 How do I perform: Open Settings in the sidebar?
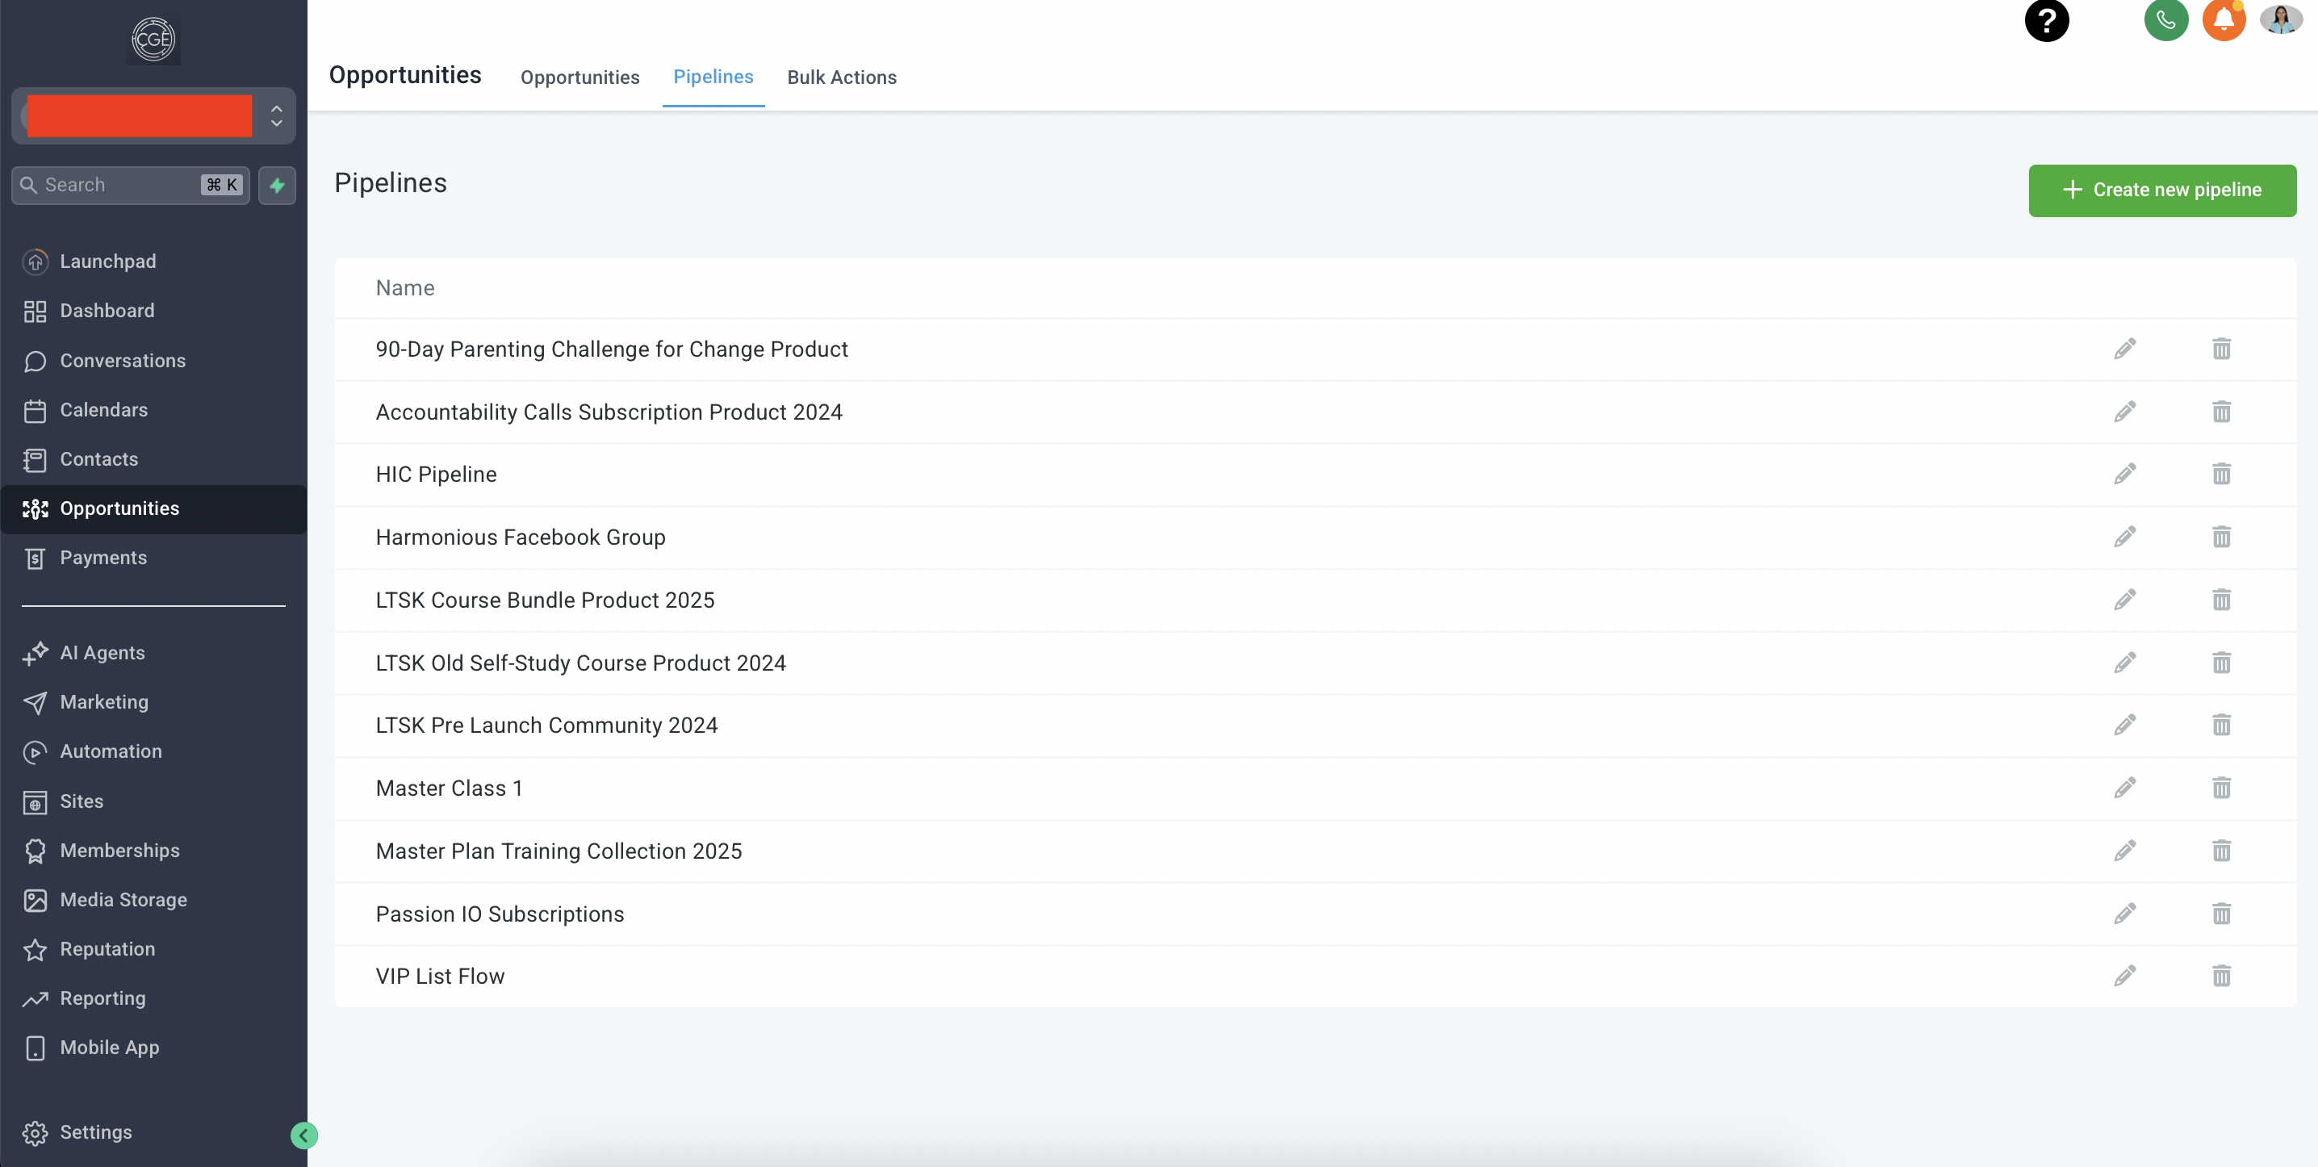tap(95, 1132)
